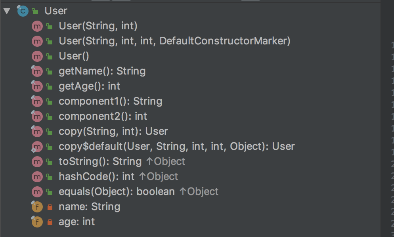The image size is (394, 237).
Task: Click method icon beside copy$default
Action: 37,147
